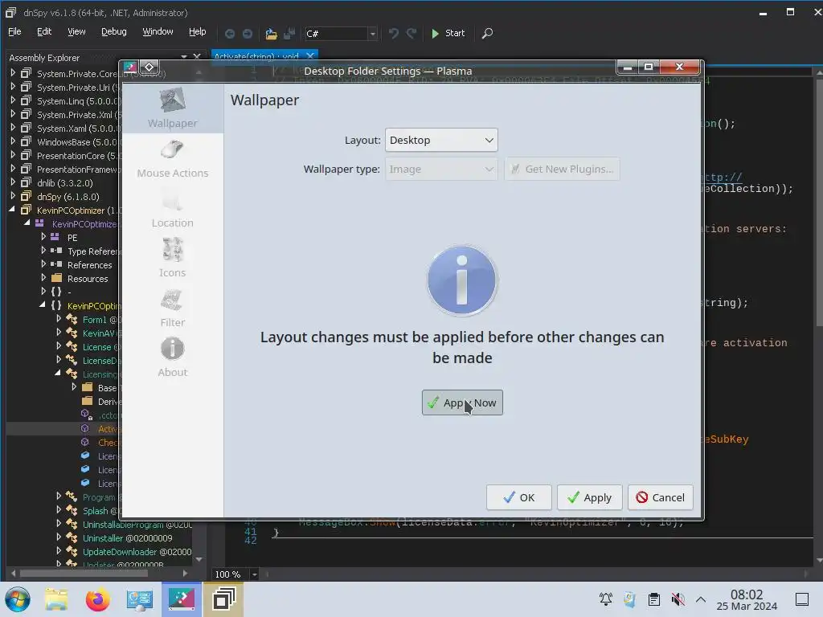The height and width of the screenshot is (617, 823).
Task: Click the Plasma dialog titlebar app icon
Action: [x=130, y=67]
